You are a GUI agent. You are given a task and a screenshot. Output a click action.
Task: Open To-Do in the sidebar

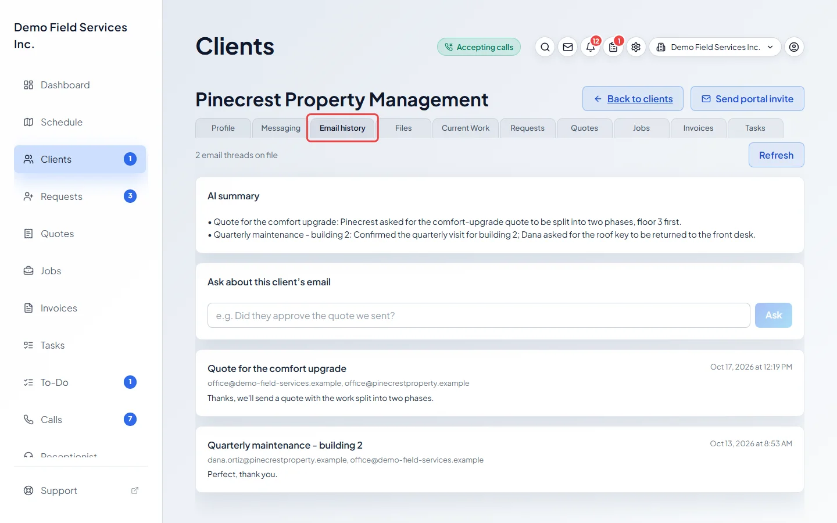click(x=80, y=382)
